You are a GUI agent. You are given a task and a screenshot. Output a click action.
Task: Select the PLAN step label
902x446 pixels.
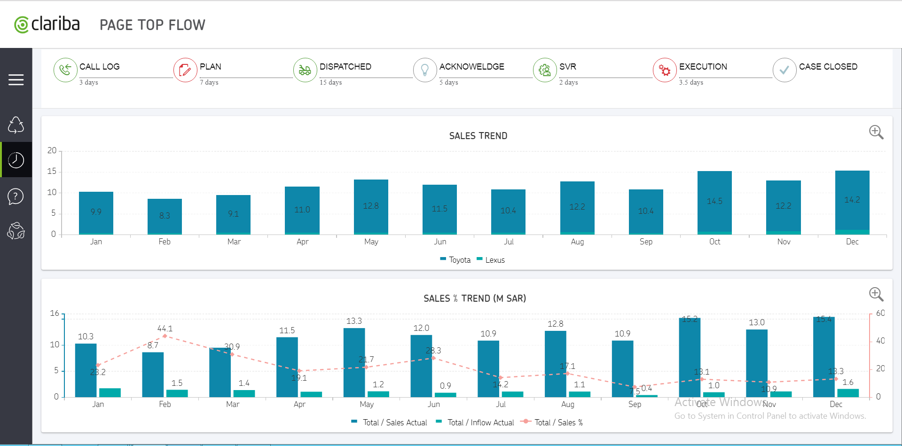click(x=211, y=67)
